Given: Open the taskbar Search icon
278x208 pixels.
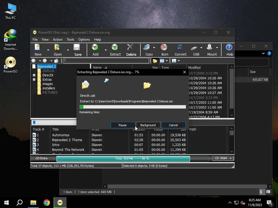Looking at the screenshot, I should coord(20,203).
